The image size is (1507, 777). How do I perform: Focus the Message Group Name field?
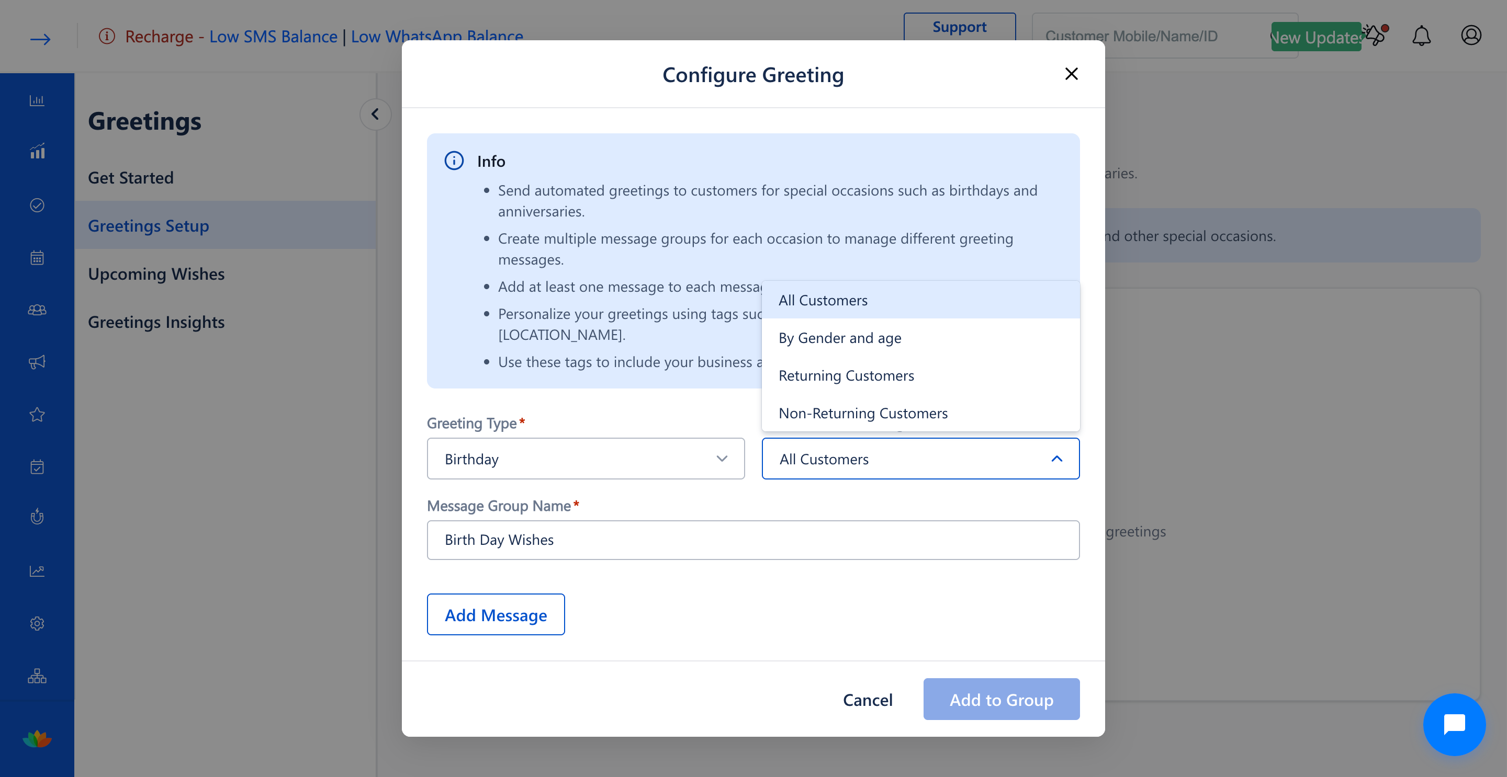point(753,540)
